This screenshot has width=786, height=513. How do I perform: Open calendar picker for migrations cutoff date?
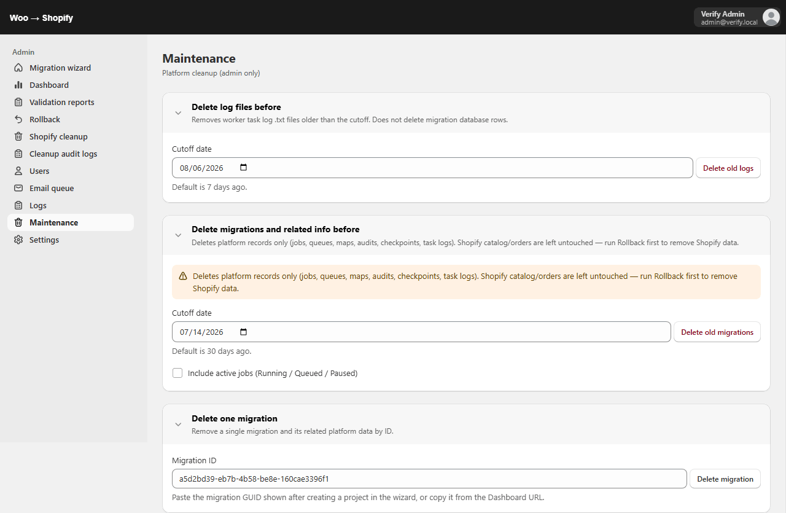(243, 332)
